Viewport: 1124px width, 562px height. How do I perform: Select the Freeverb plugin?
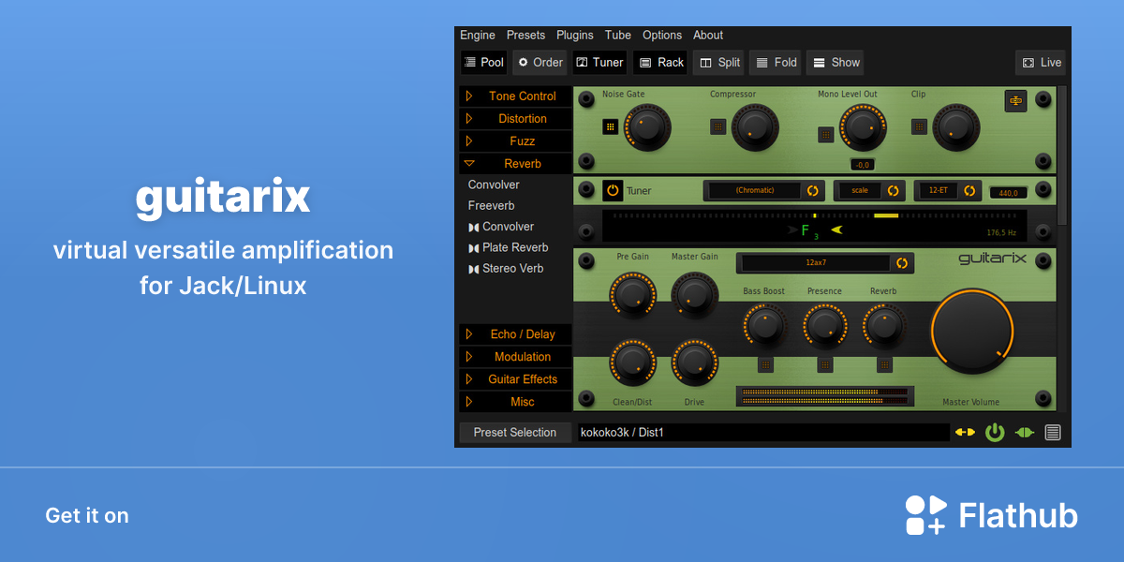(491, 205)
